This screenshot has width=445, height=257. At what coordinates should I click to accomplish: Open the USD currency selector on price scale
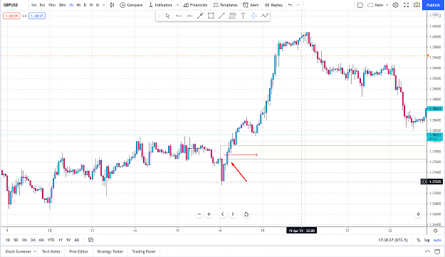[x=435, y=15]
